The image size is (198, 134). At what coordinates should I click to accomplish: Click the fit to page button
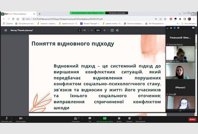click(x=112, y=30)
